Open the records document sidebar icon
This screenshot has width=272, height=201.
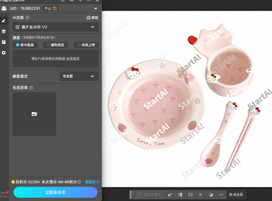[x=4, y=42]
